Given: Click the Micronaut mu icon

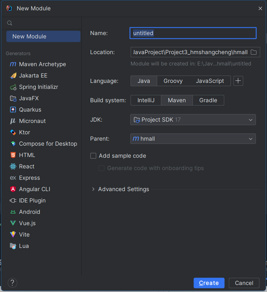Looking at the screenshot, I should (x=13, y=121).
